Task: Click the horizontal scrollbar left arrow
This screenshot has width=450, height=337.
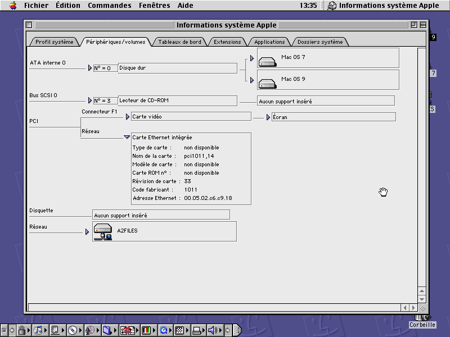Action: pyautogui.click(x=405, y=307)
